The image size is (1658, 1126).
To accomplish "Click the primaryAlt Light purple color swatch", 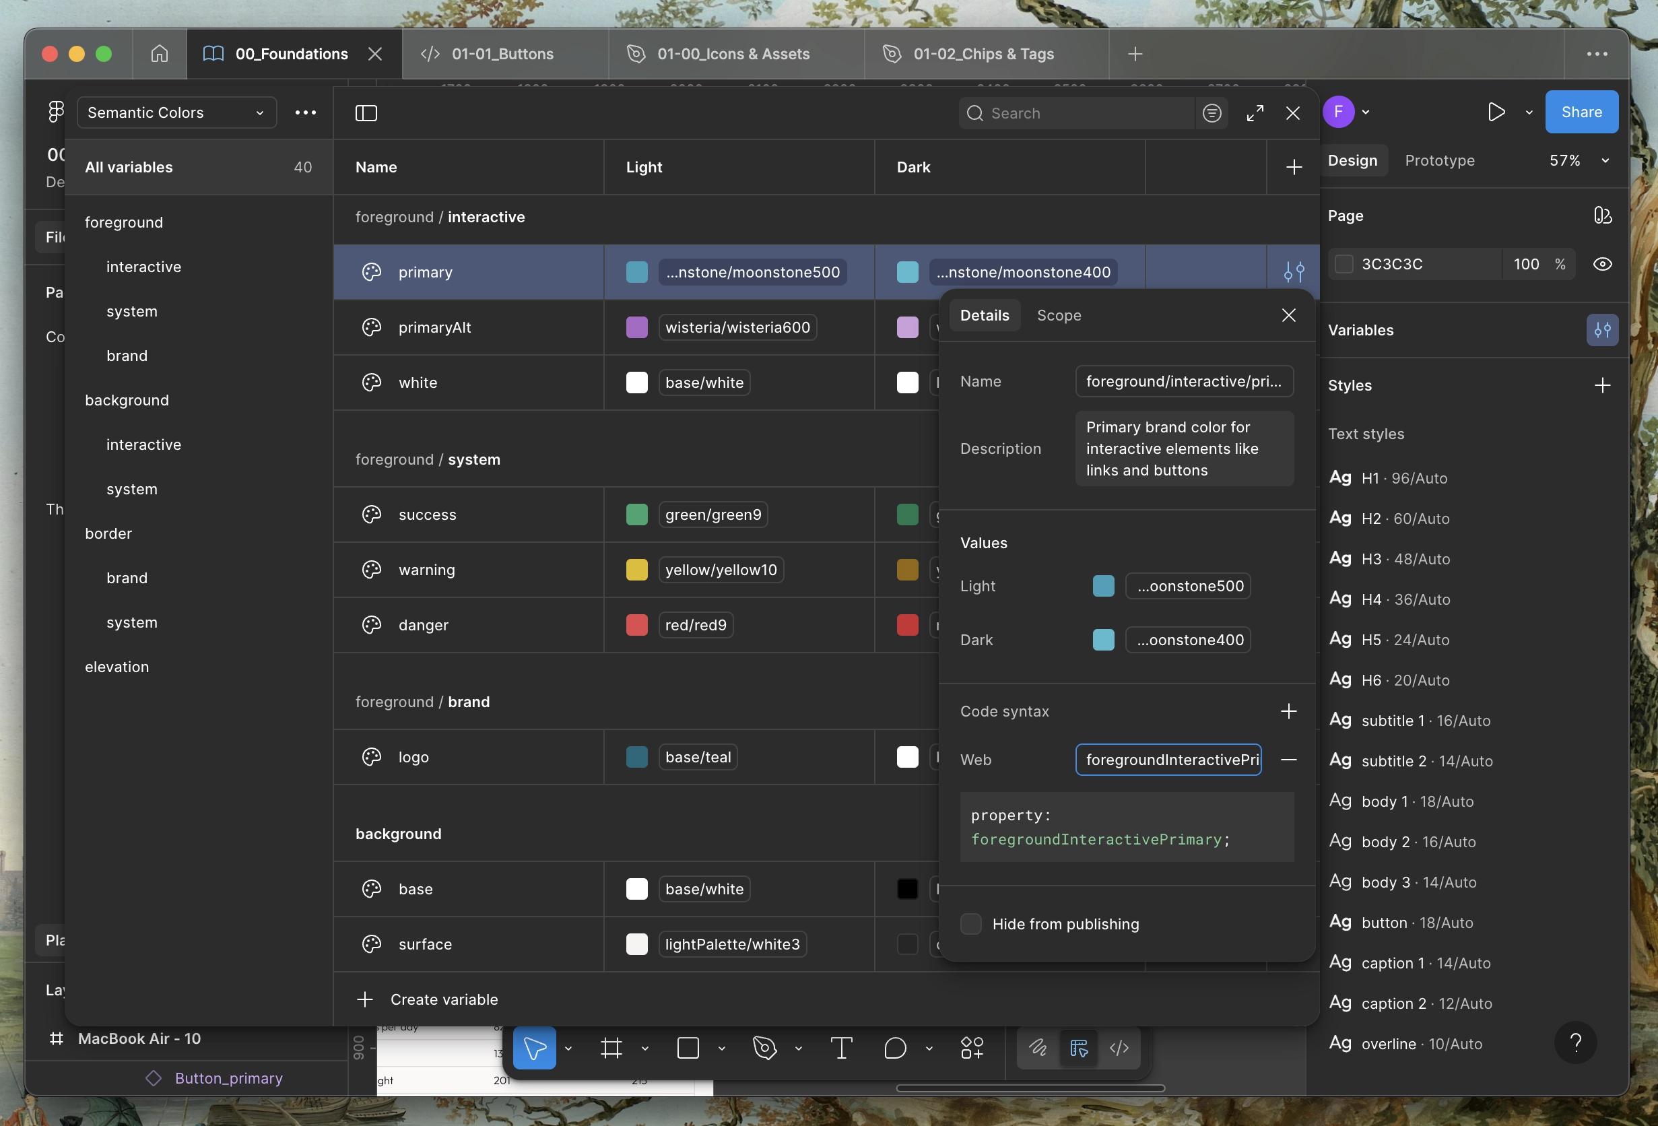I will (636, 327).
